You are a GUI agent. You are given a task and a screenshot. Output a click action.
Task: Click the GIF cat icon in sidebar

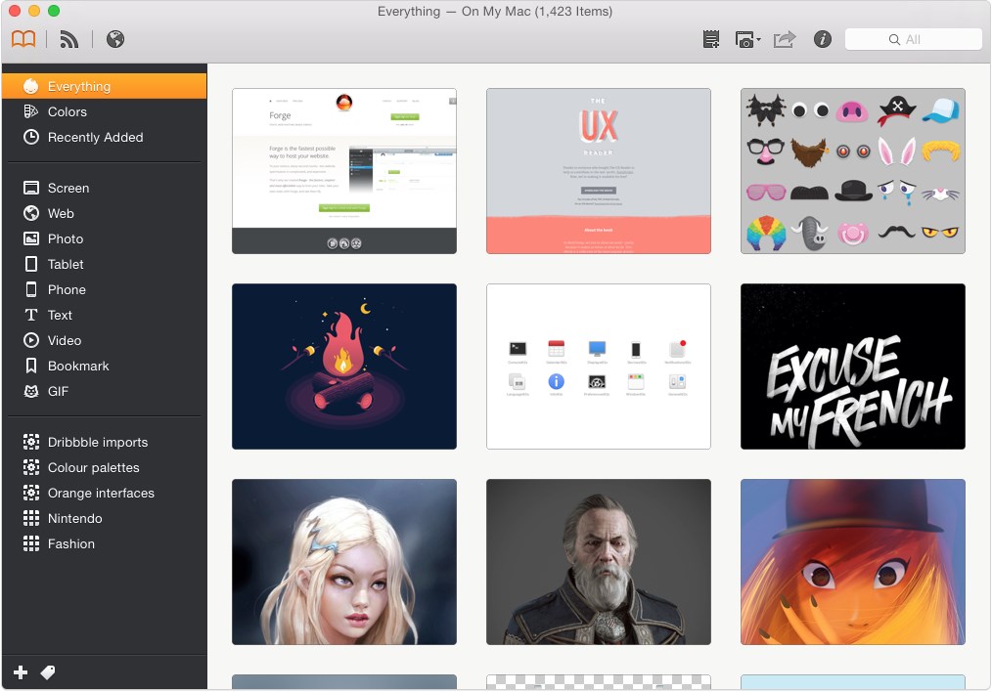[x=31, y=391]
